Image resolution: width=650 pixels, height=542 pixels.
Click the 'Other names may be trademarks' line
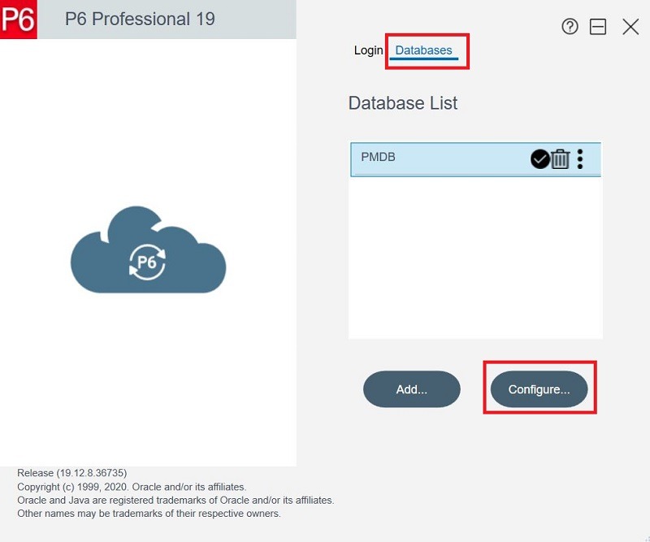tap(149, 514)
